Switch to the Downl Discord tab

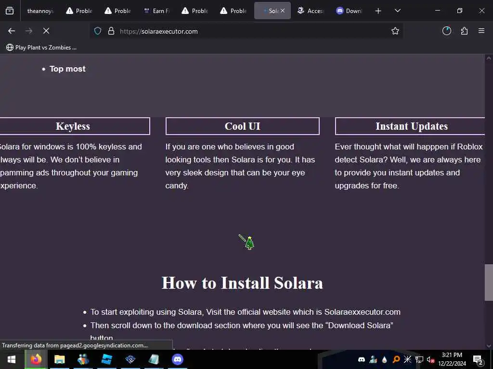tap(350, 11)
